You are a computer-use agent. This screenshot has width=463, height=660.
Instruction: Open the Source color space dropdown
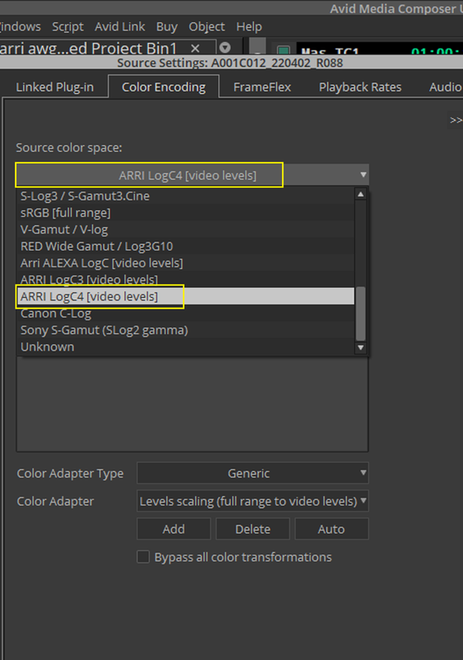coord(193,175)
